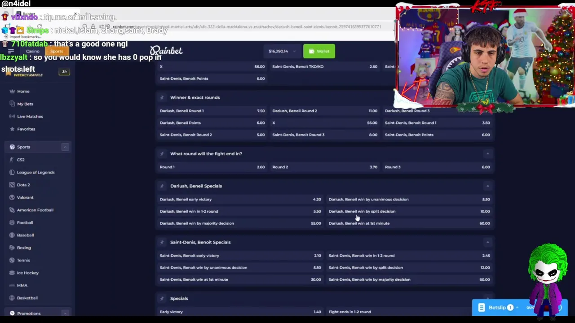
Task: Select Dariush, Beneil early victory 4.20
Action: [240, 199]
